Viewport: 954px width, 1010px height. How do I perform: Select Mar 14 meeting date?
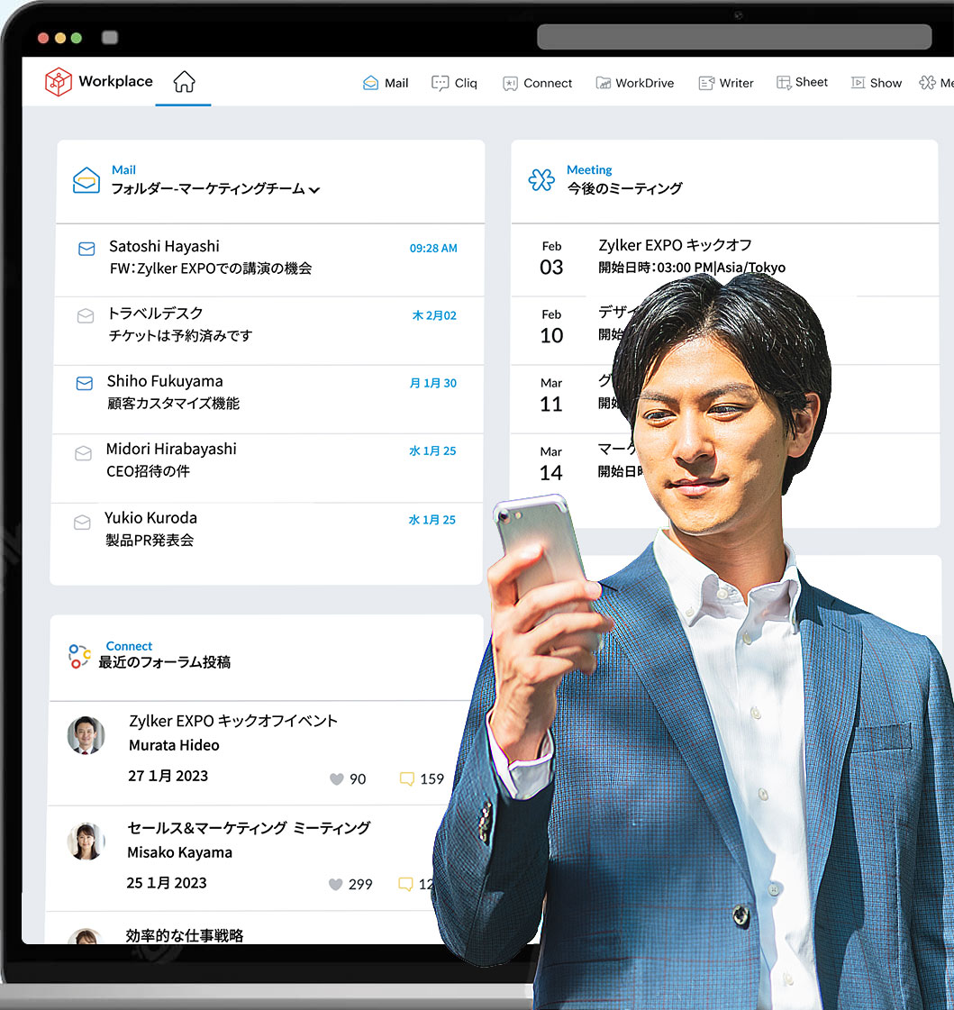[550, 464]
